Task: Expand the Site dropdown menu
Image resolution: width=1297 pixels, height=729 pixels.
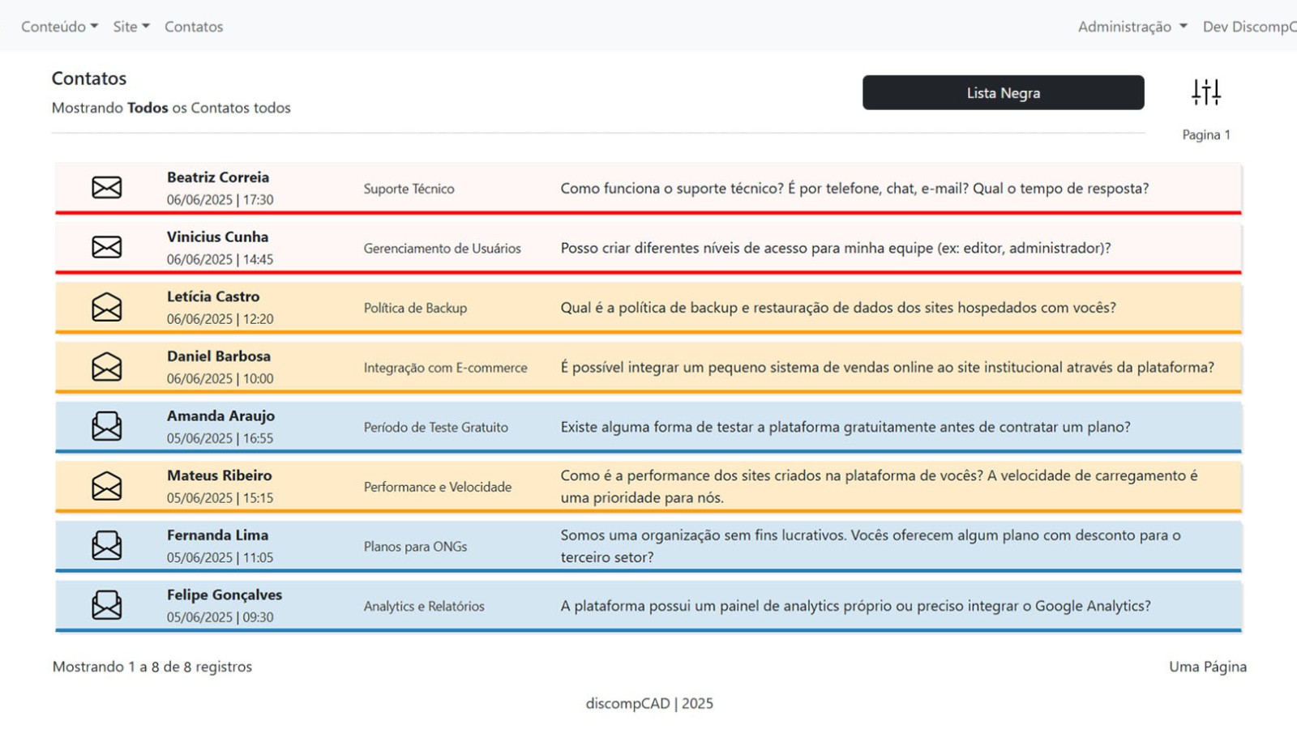Action: pyautogui.click(x=131, y=27)
